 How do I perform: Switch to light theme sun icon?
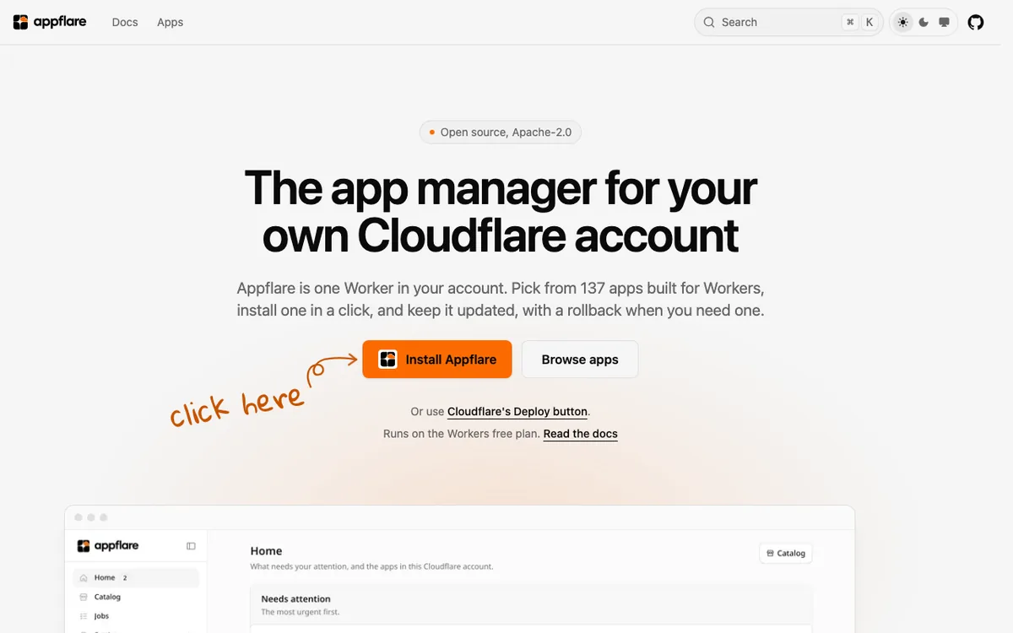pyautogui.click(x=903, y=23)
